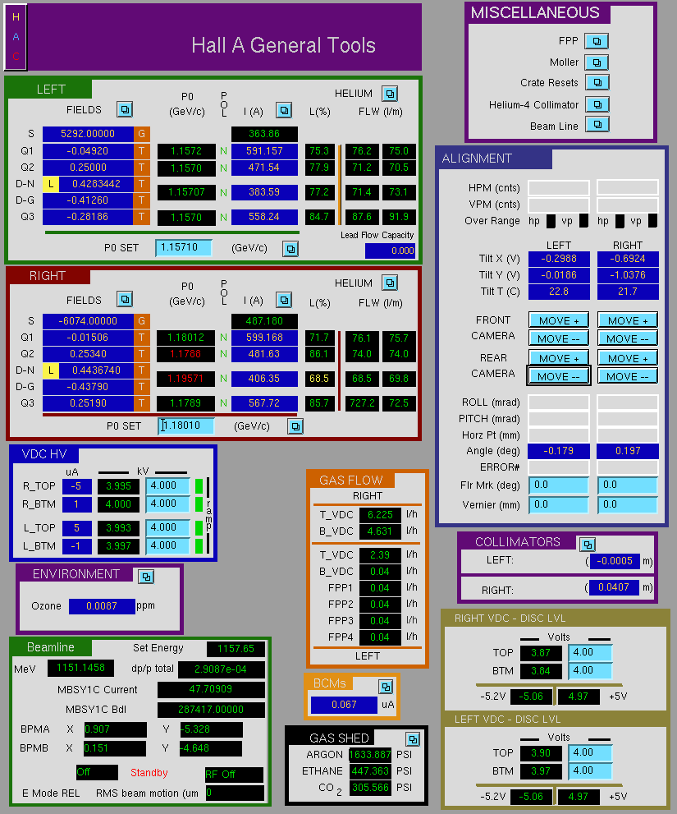
Task: Move RIGHT rear camera plus
Action: click(627, 357)
